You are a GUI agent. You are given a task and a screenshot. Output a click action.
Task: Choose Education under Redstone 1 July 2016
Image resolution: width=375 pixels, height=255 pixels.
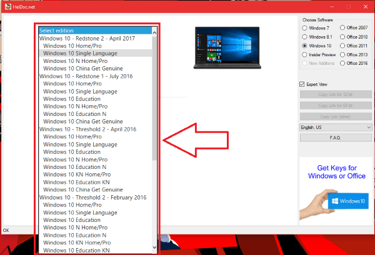(95, 99)
